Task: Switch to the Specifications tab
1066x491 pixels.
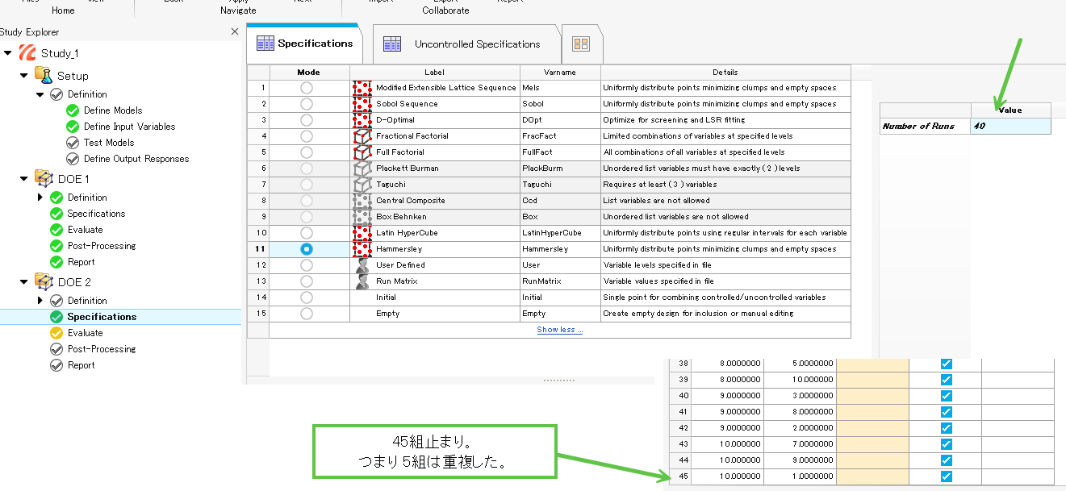Action: pos(304,44)
